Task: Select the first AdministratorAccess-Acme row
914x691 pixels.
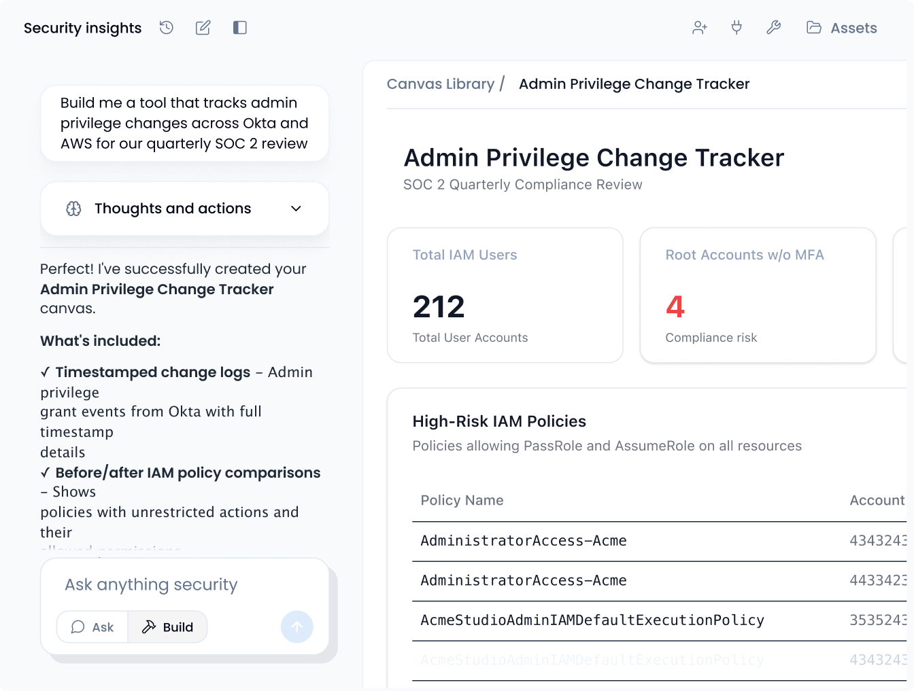Action: click(660, 542)
